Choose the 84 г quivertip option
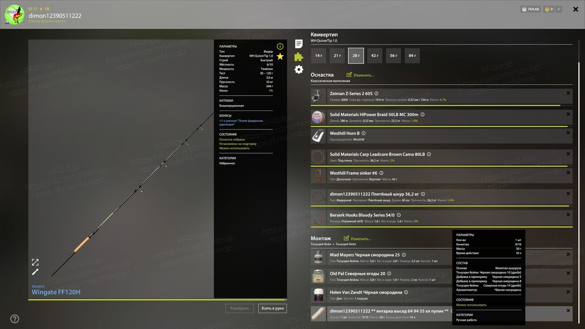The height and width of the screenshot is (329, 585). tap(412, 56)
